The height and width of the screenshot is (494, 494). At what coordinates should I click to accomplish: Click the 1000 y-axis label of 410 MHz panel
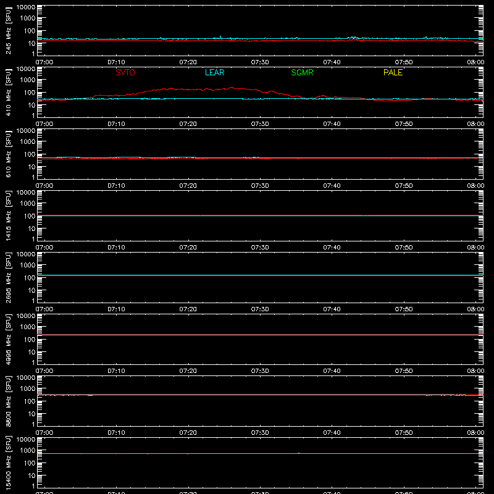click(x=28, y=80)
